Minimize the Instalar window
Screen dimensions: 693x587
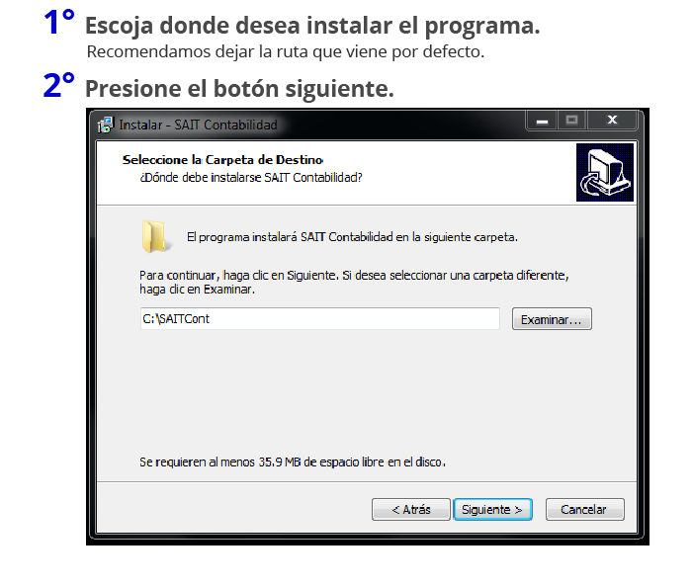(543, 121)
